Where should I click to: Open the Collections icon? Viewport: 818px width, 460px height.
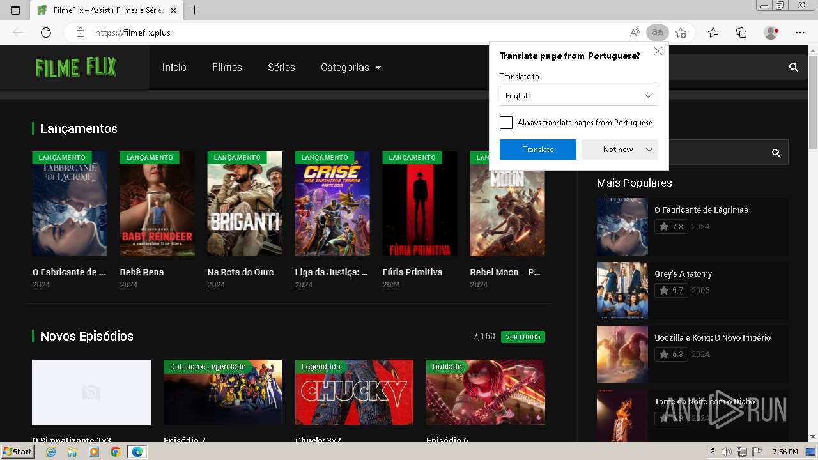741,33
